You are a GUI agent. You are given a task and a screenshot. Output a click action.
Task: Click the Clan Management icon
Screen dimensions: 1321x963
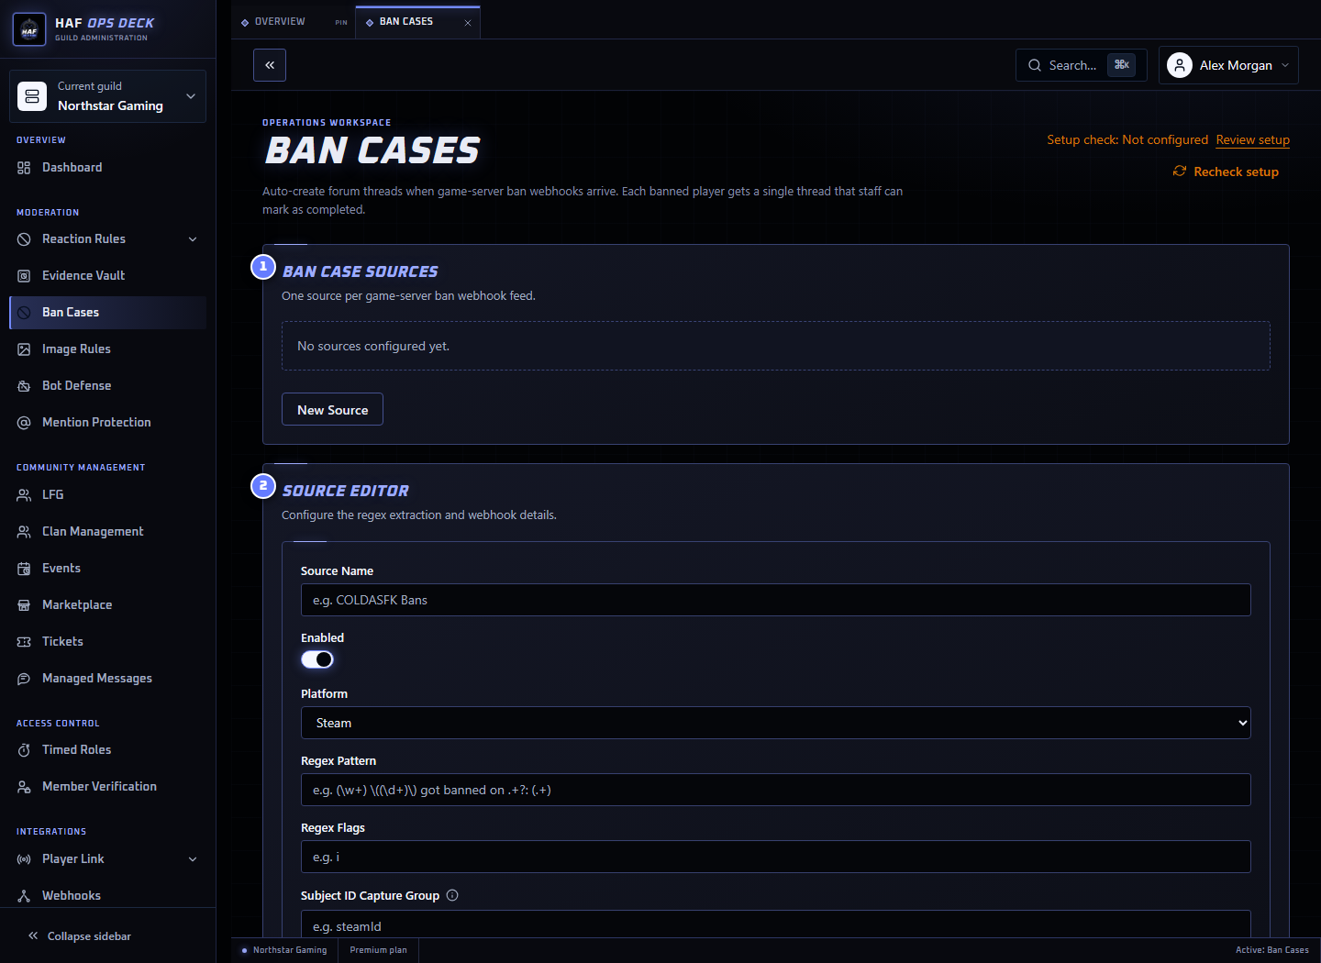point(24,532)
